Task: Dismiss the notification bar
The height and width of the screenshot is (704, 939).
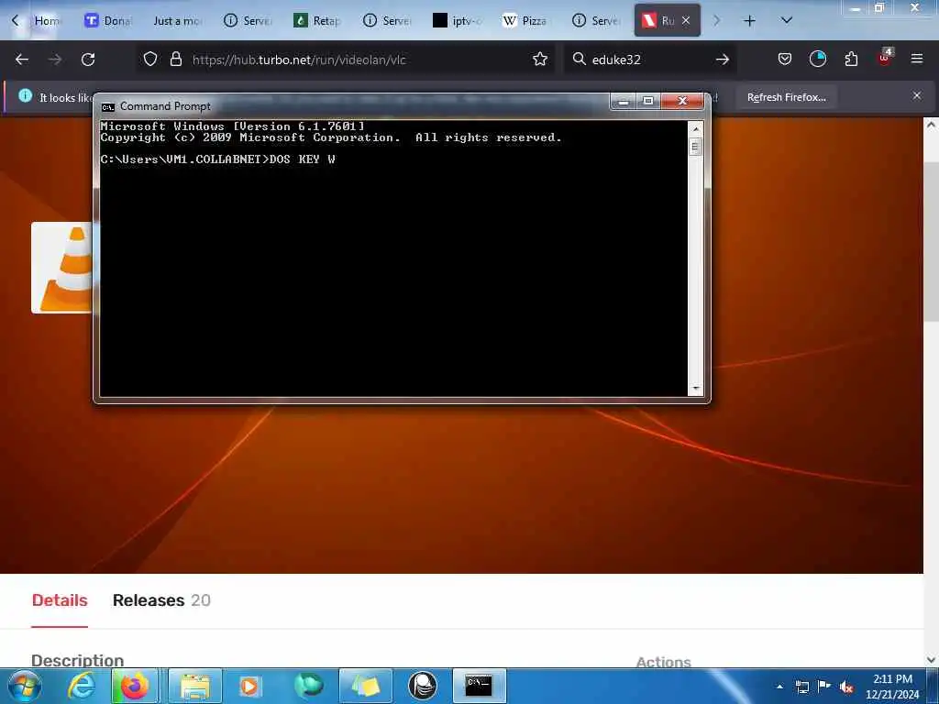Action: point(916,95)
